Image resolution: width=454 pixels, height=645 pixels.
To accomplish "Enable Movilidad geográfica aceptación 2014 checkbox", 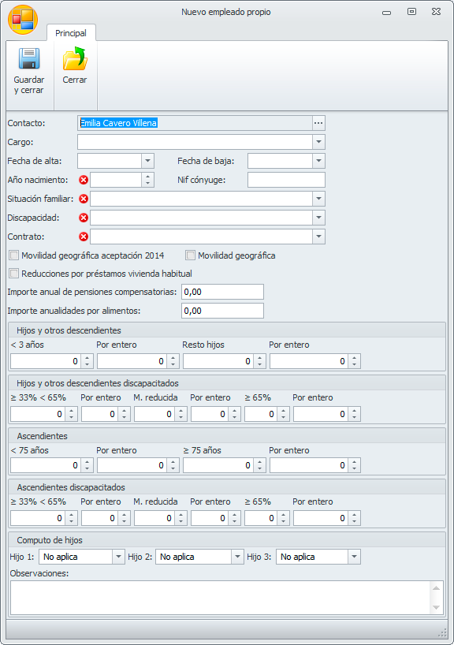I will [x=14, y=255].
